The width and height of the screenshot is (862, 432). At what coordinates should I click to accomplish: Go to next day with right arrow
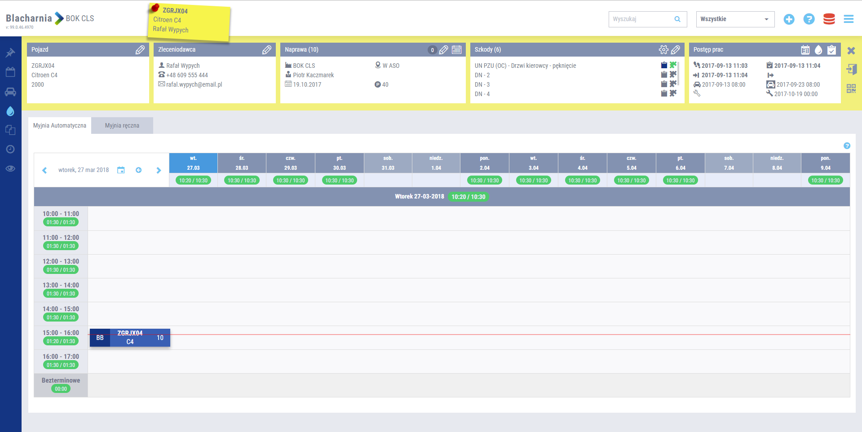tap(159, 170)
